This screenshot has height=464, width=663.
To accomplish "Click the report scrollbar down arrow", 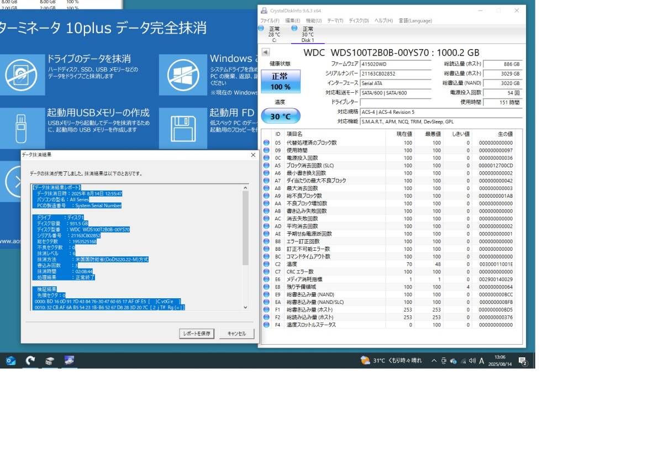I will [x=246, y=307].
